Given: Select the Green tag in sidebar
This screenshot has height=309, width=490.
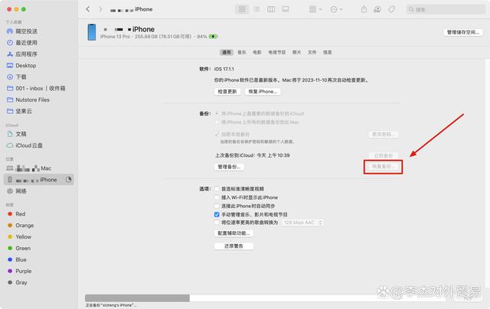Looking at the screenshot, I should (18, 248).
